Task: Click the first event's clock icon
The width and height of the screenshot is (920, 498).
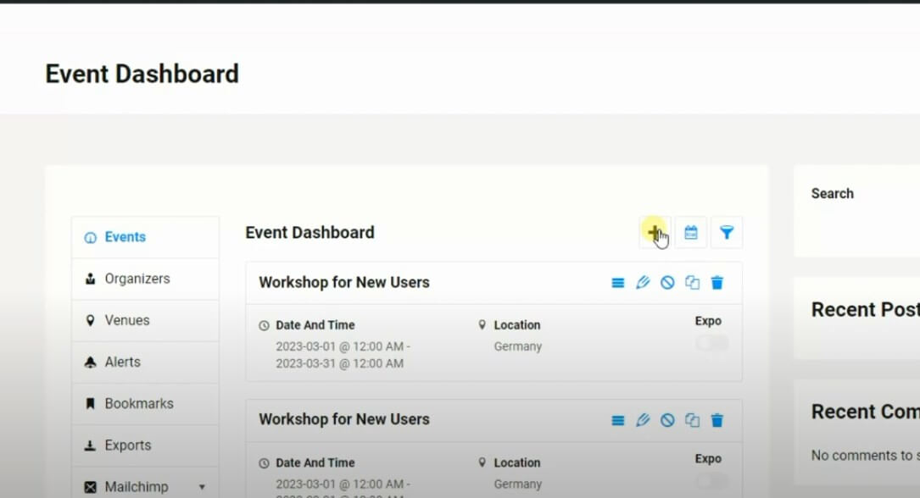Action: (264, 325)
